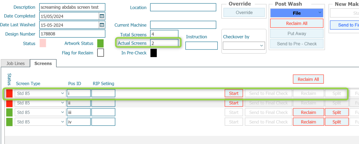Click Send to Pre - Check button
This screenshot has height=144, width=359.
click(x=297, y=44)
